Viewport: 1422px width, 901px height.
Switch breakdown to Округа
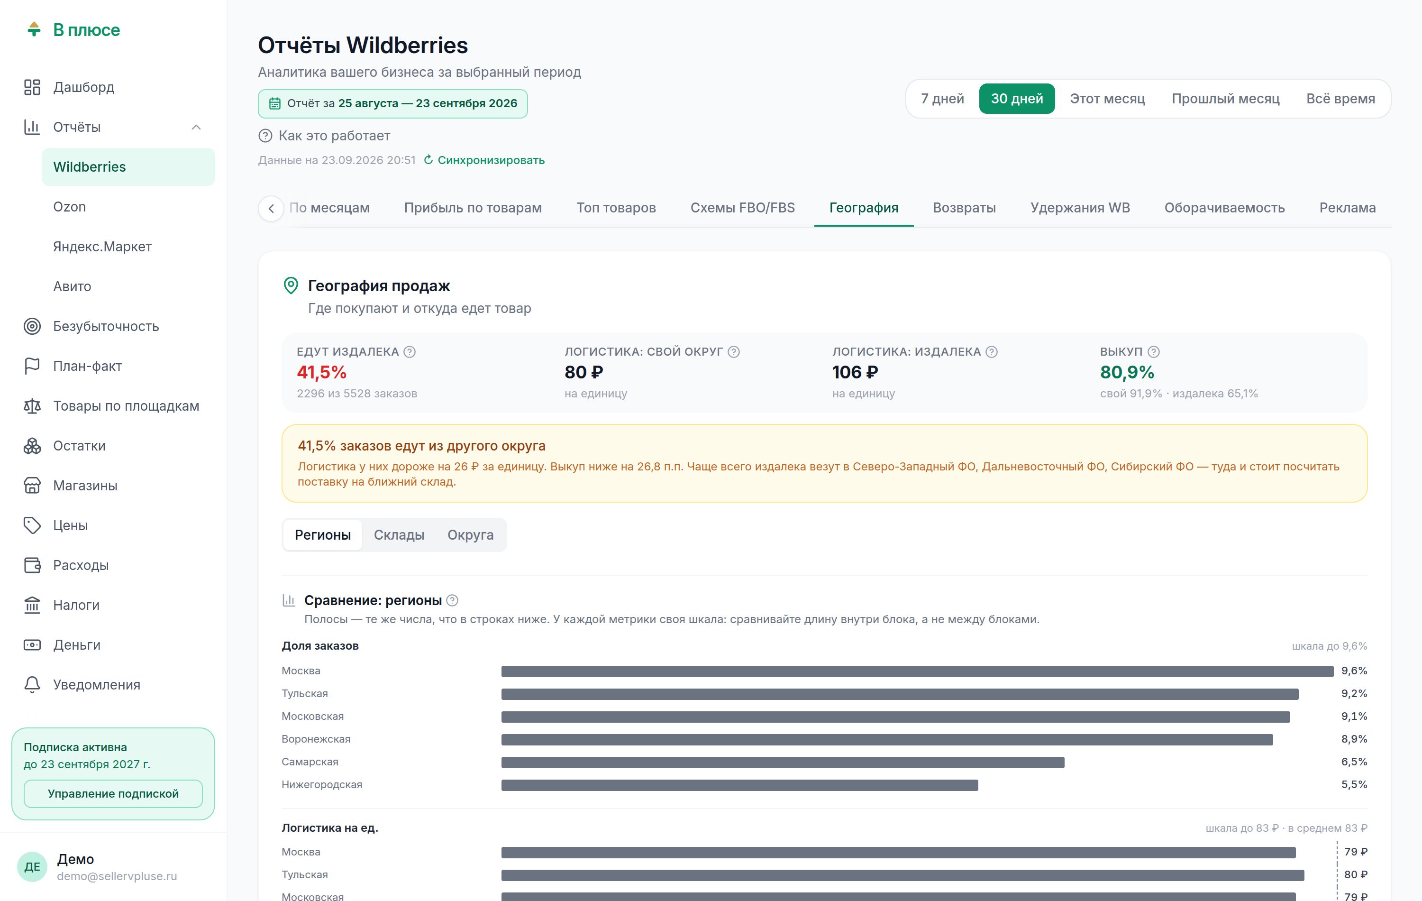[x=471, y=535]
